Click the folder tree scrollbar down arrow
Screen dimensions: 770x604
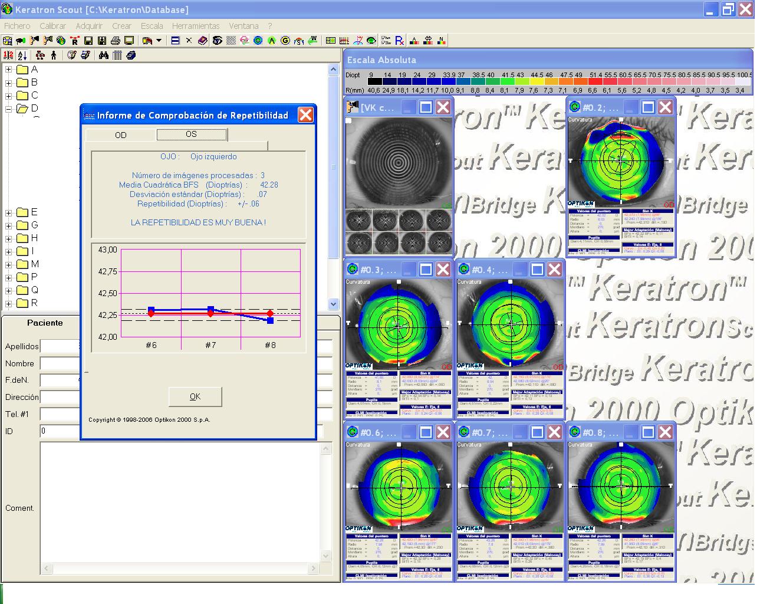coord(334,304)
